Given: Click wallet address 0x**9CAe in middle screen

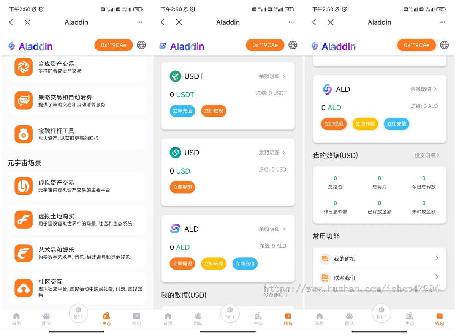Looking at the screenshot, I should click(265, 45).
